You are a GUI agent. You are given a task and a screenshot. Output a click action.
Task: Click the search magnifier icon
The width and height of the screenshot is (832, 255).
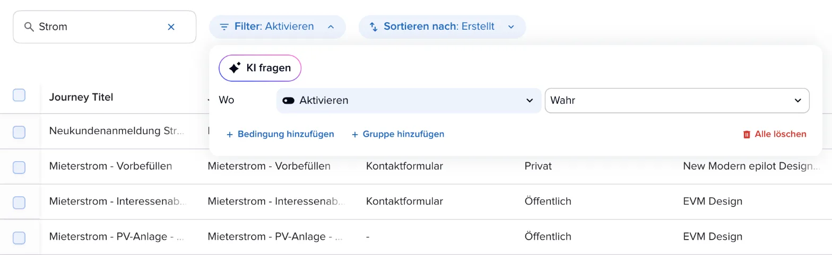(x=29, y=27)
